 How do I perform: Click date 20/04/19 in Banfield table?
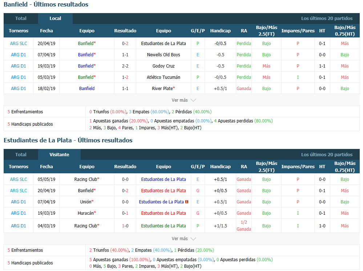point(47,44)
